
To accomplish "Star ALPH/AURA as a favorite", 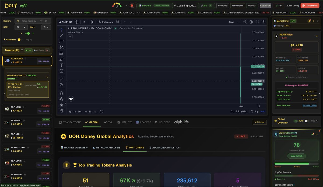I will pyautogui.click(x=26, y=58).
